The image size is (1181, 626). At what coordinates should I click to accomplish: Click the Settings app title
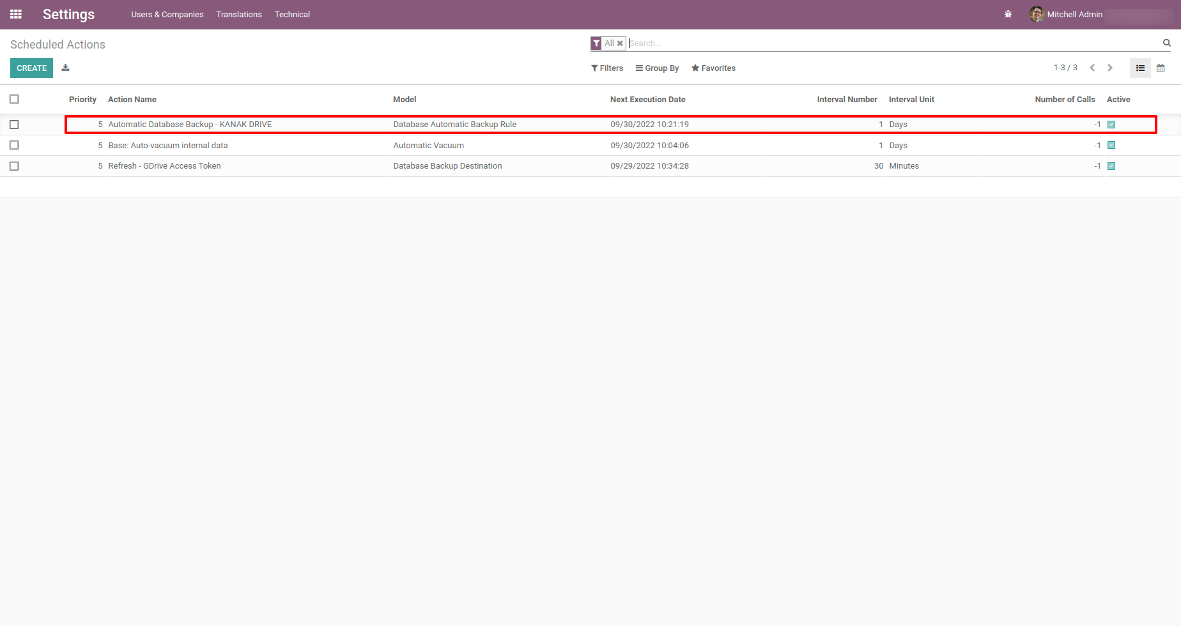pyautogui.click(x=68, y=14)
